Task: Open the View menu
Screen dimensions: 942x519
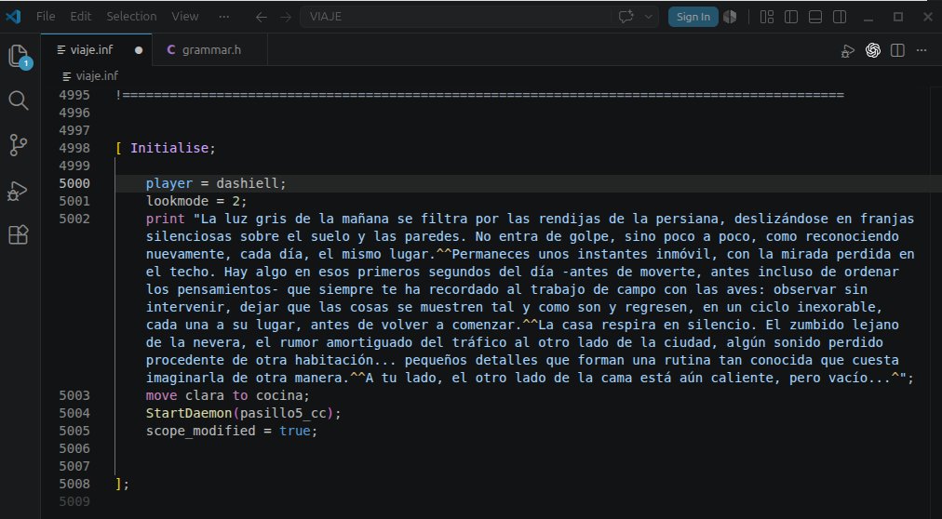Action: (x=185, y=16)
